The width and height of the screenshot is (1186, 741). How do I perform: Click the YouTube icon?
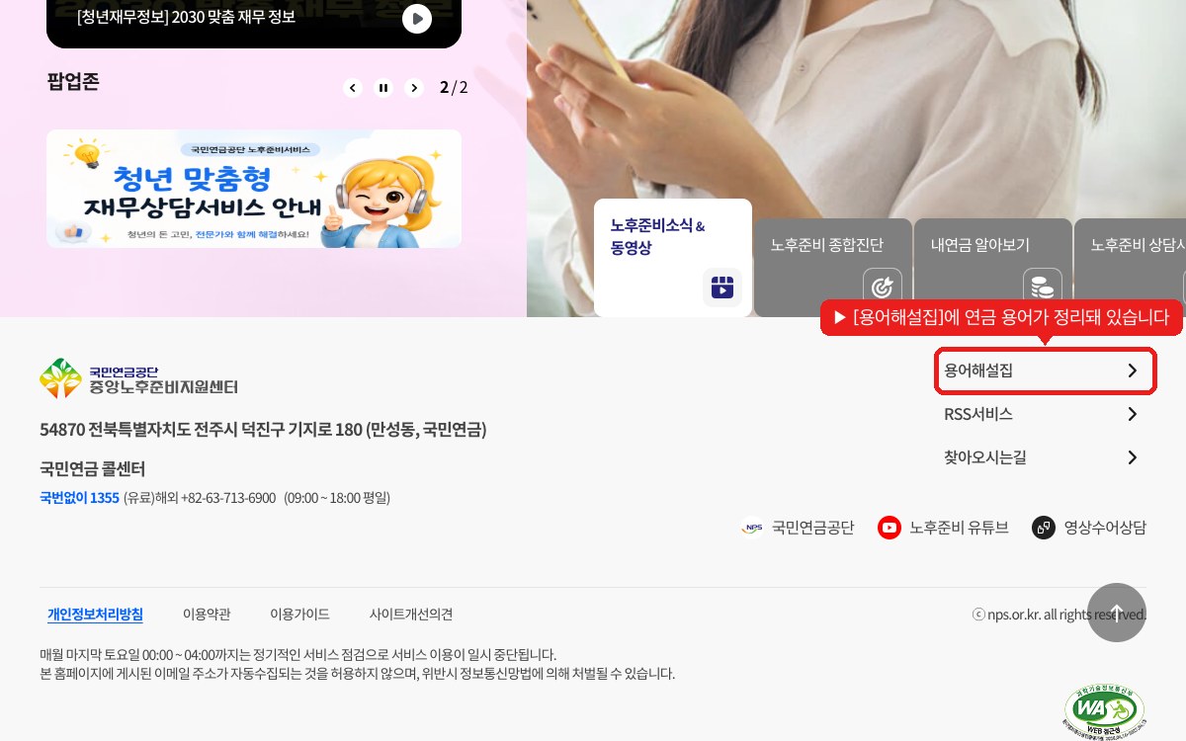889,528
